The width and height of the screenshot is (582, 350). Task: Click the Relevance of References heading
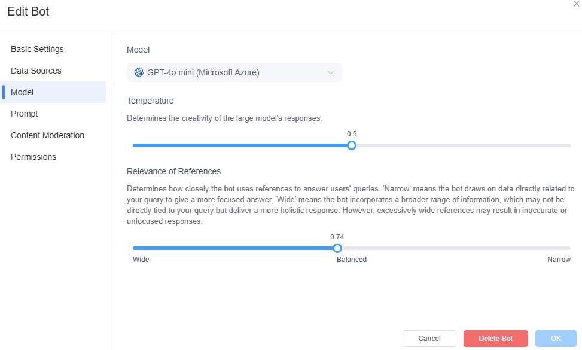173,171
